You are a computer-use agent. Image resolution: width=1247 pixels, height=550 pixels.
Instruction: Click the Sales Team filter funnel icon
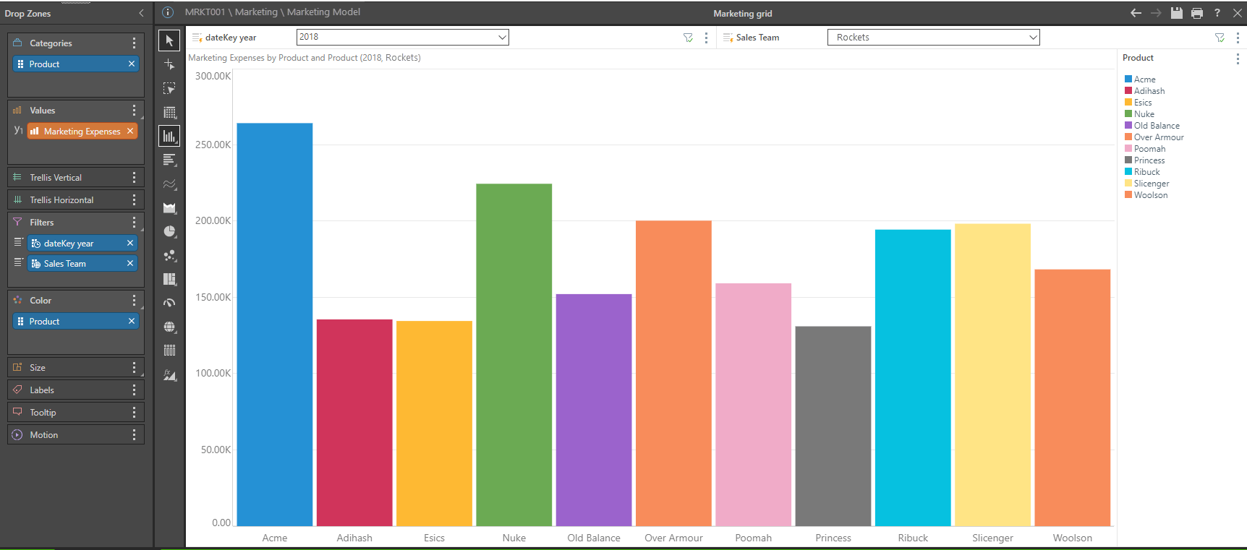1220,38
